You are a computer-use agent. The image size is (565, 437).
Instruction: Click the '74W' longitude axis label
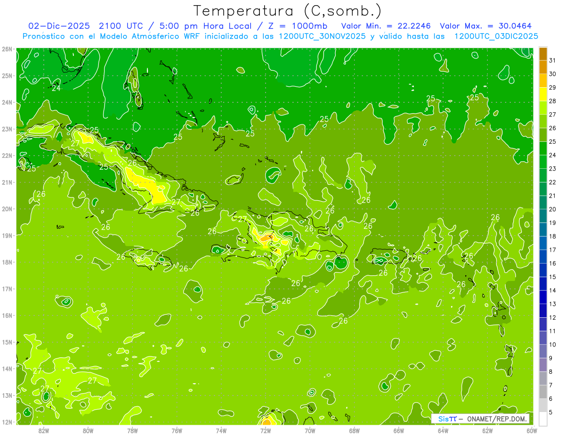221,430
